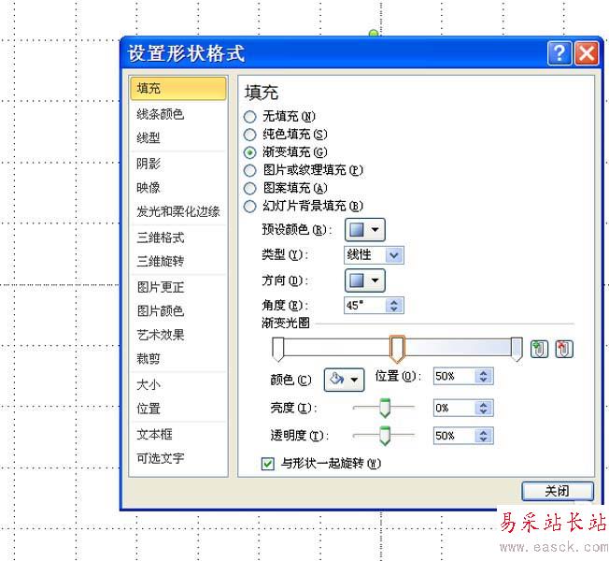The image size is (609, 561).
Task: Click the 关闭 button
Action: pos(558,492)
